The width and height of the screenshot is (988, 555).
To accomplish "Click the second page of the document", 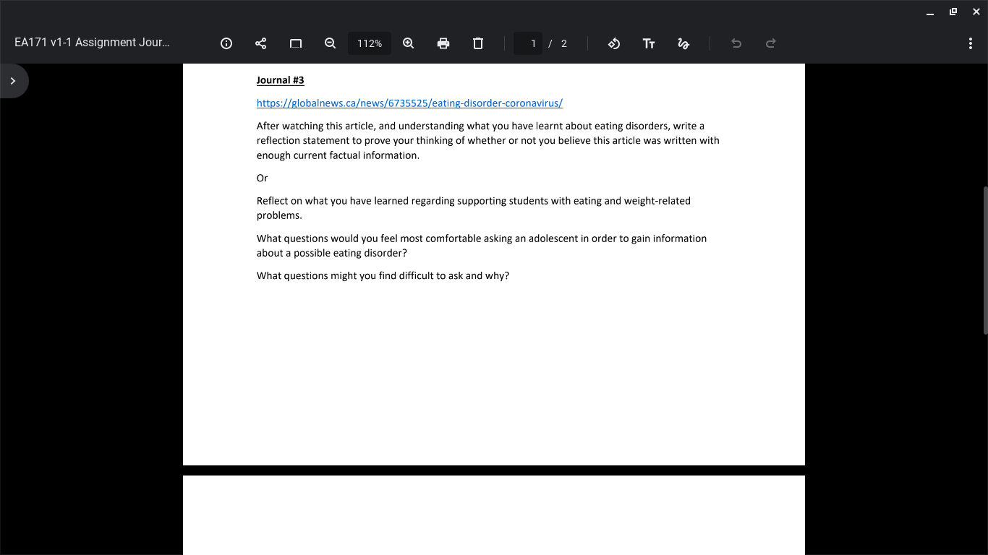I will point(494,516).
